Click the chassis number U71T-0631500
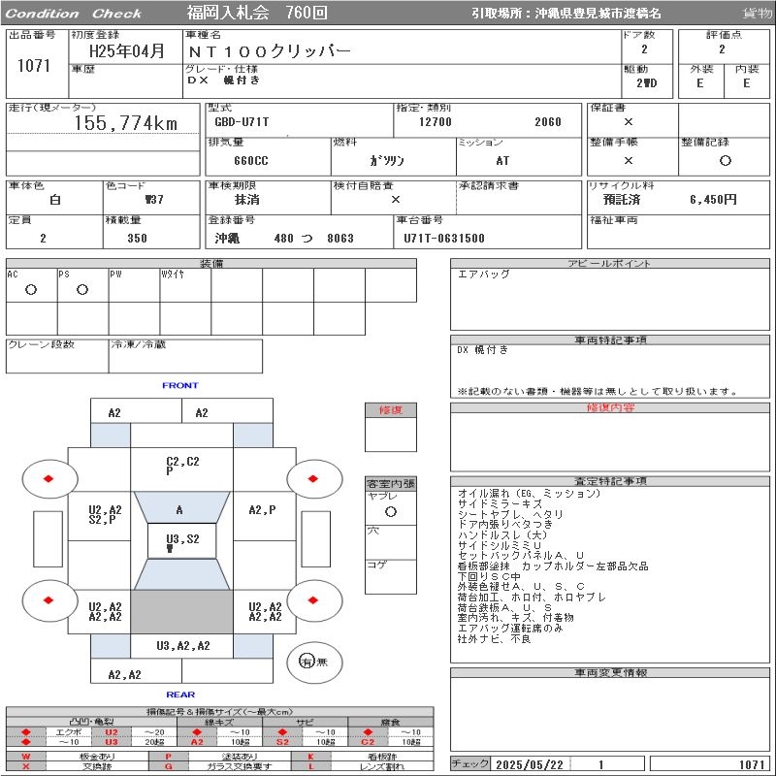 coord(444,238)
